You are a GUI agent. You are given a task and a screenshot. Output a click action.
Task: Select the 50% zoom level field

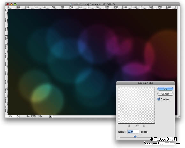(x=11, y=116)
